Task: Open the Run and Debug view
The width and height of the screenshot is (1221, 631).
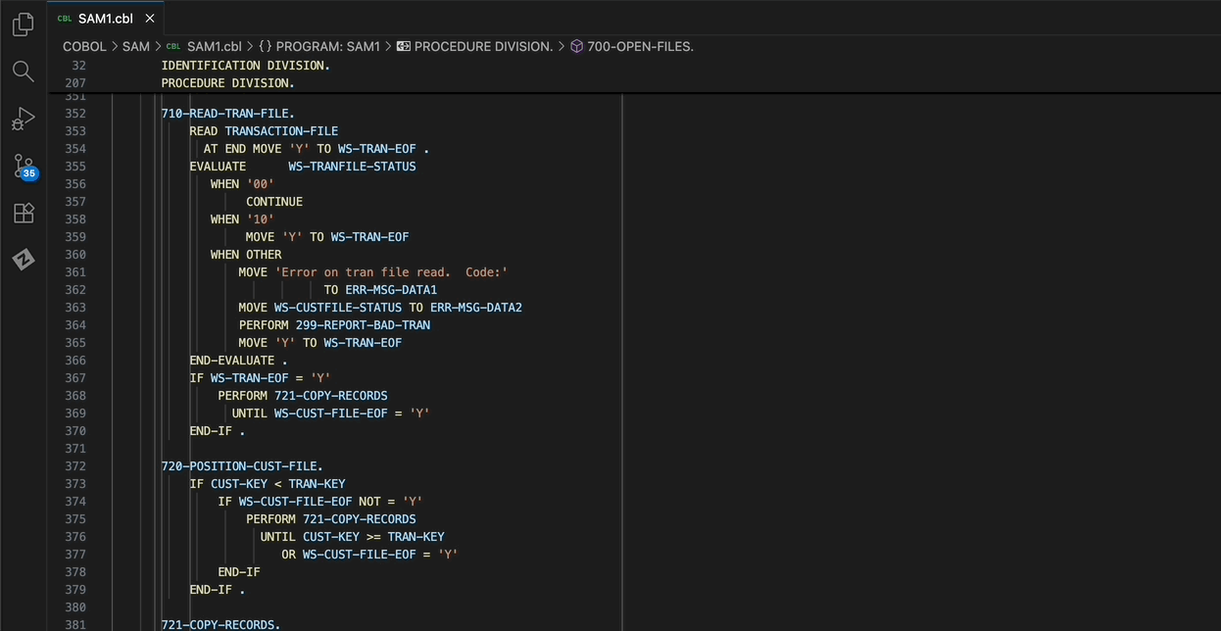Action: click(24, 119)
